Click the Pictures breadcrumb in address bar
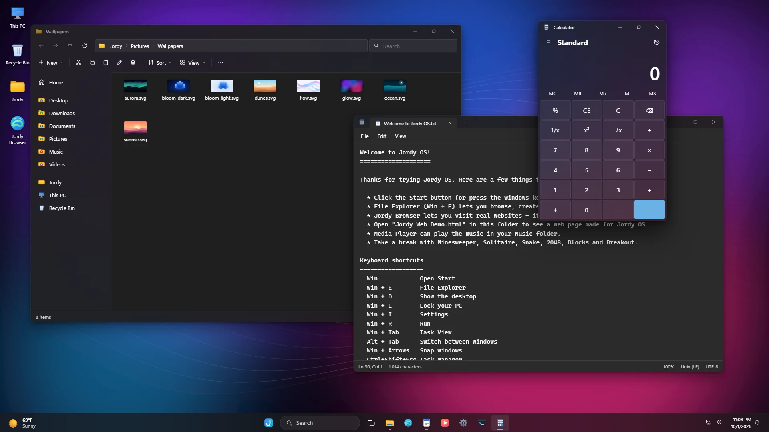Viewport: 769px width, 432px height. 140,46
